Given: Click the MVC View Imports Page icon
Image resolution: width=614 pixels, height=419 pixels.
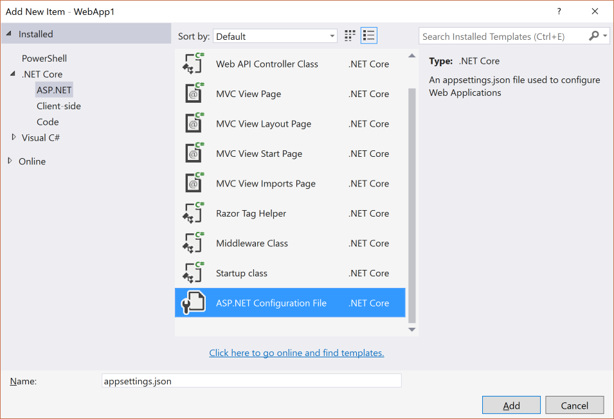Looking at the screenshot, I should (194, 184).
